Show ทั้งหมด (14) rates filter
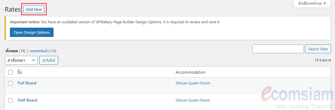The image size is (335, 110). [x=15, y=51]
